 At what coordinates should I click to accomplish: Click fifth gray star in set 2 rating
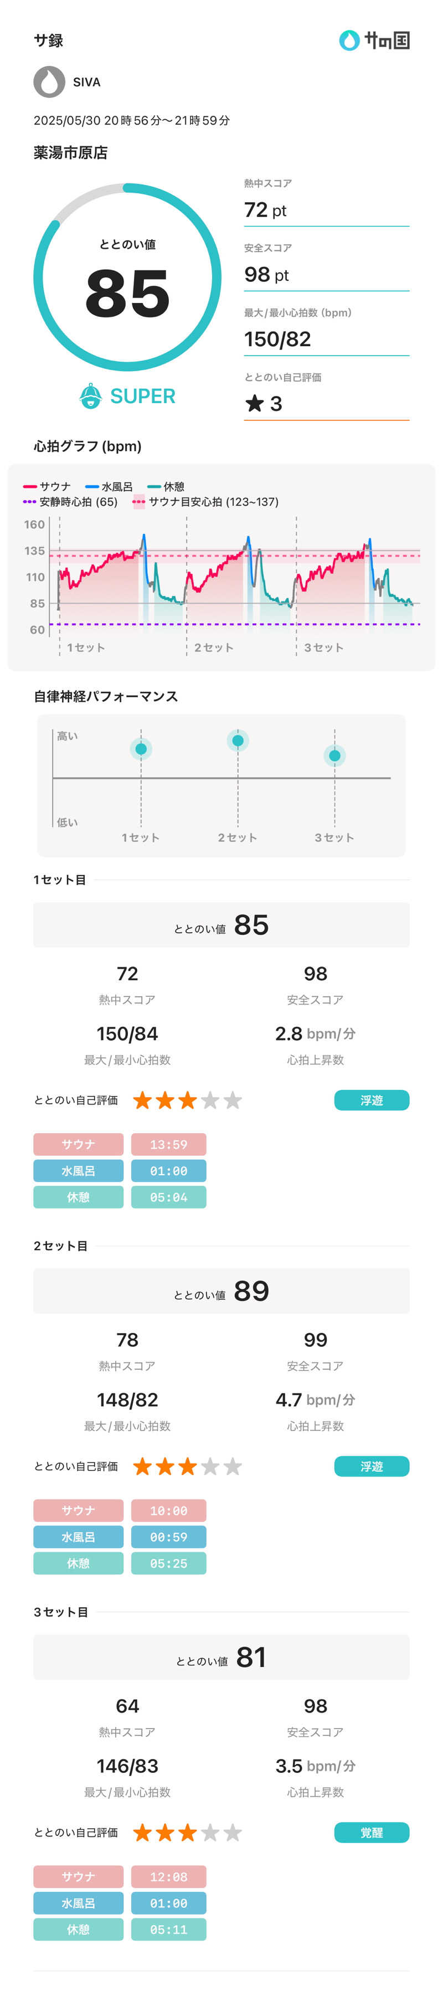point(233,1467)
